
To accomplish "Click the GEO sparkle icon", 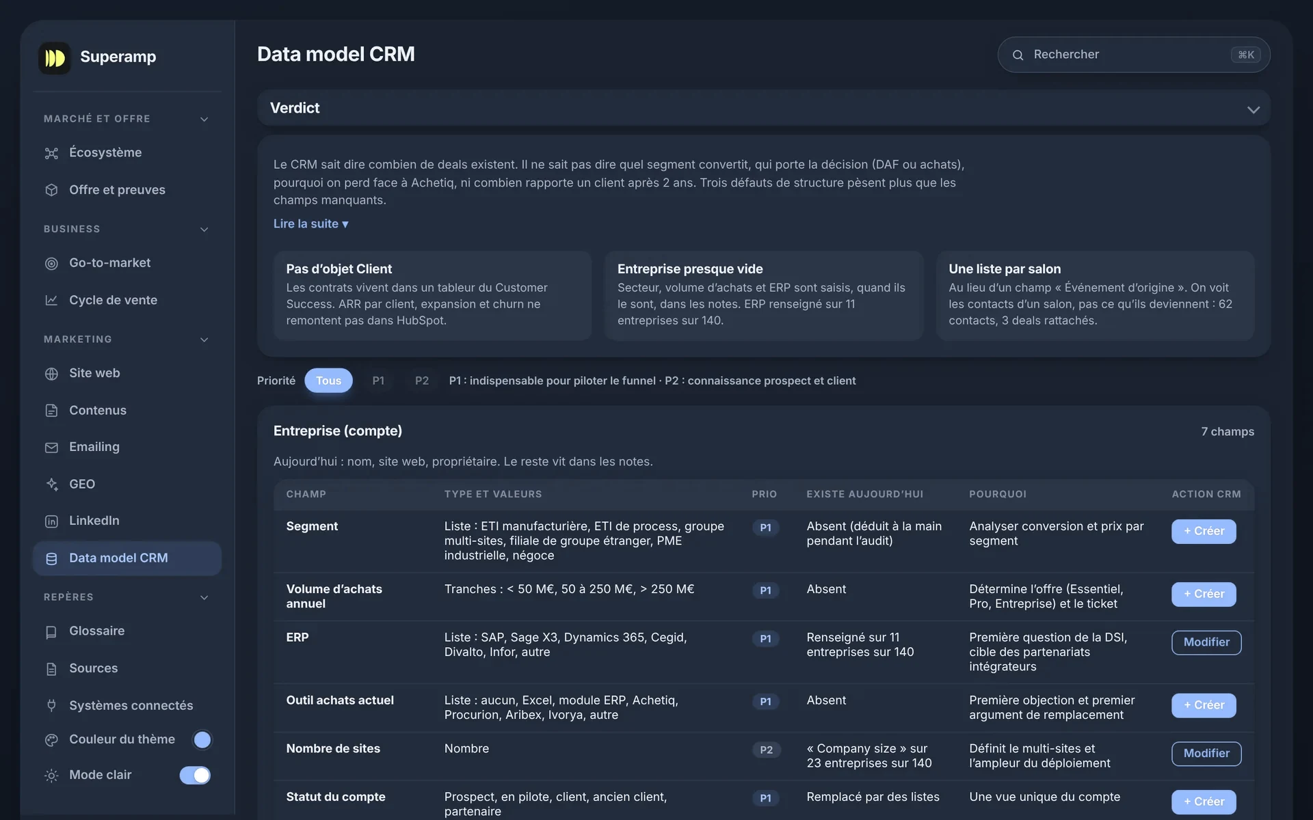I will click(x=51, y=484).
